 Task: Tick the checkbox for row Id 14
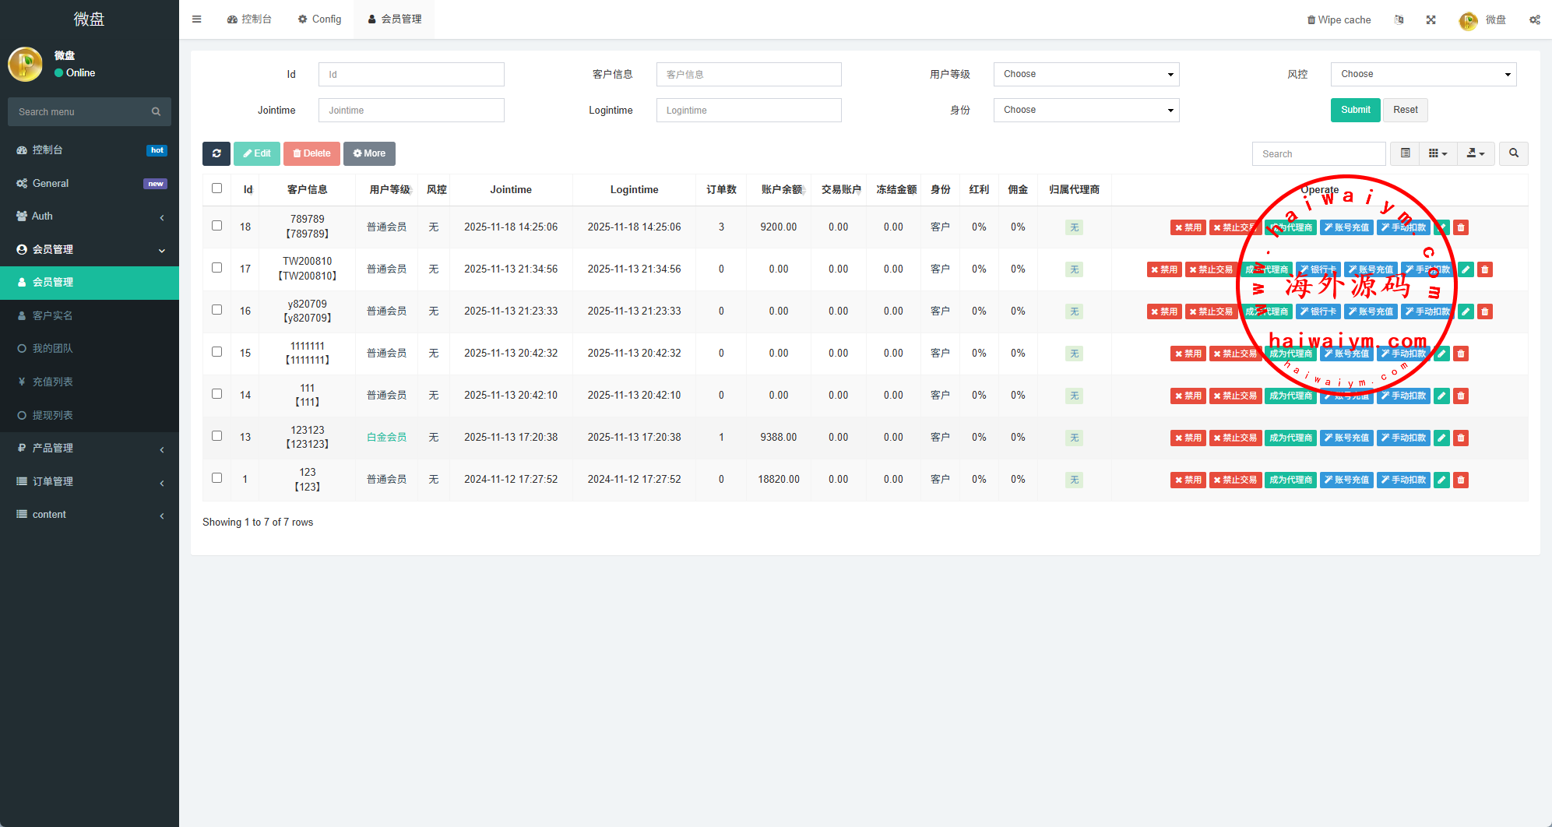point(216,394)
